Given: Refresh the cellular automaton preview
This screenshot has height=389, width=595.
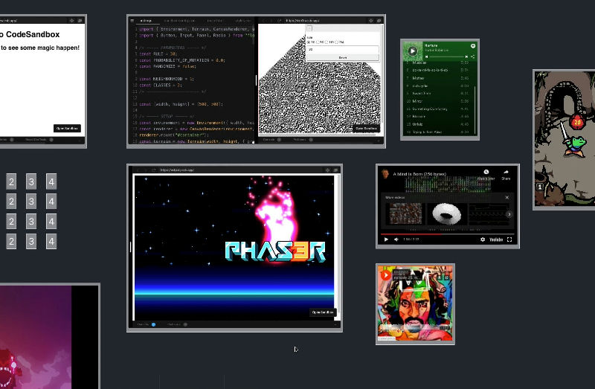Looking at the screenshot, I should [280, 21].
